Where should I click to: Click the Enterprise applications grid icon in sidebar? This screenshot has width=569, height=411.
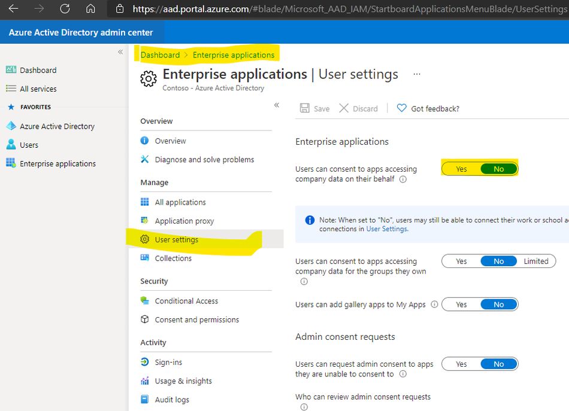pos(11,163)
